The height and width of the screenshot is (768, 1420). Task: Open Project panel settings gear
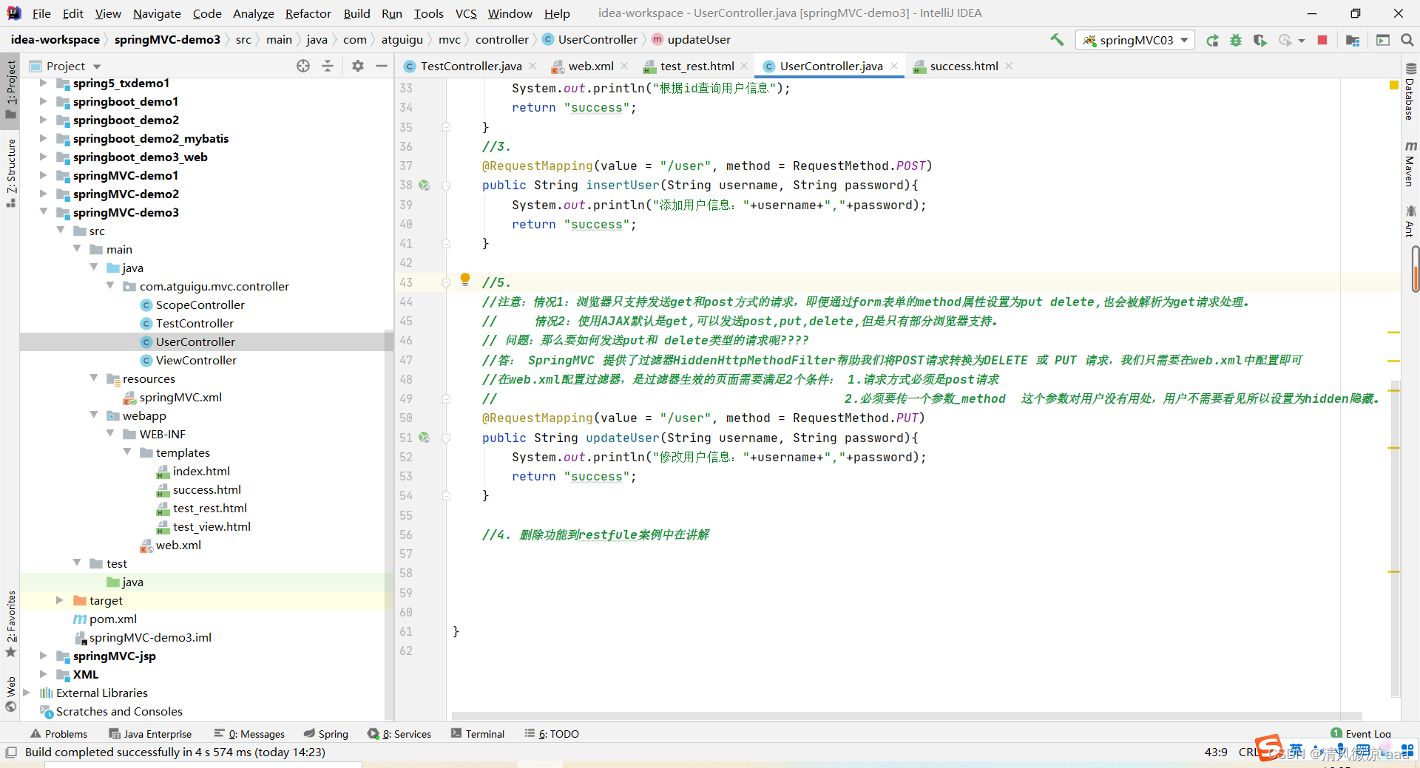coord(358,66)
